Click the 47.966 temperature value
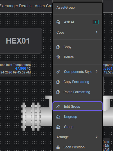Screen dimensions: 113x151 (x=21, y=69)
